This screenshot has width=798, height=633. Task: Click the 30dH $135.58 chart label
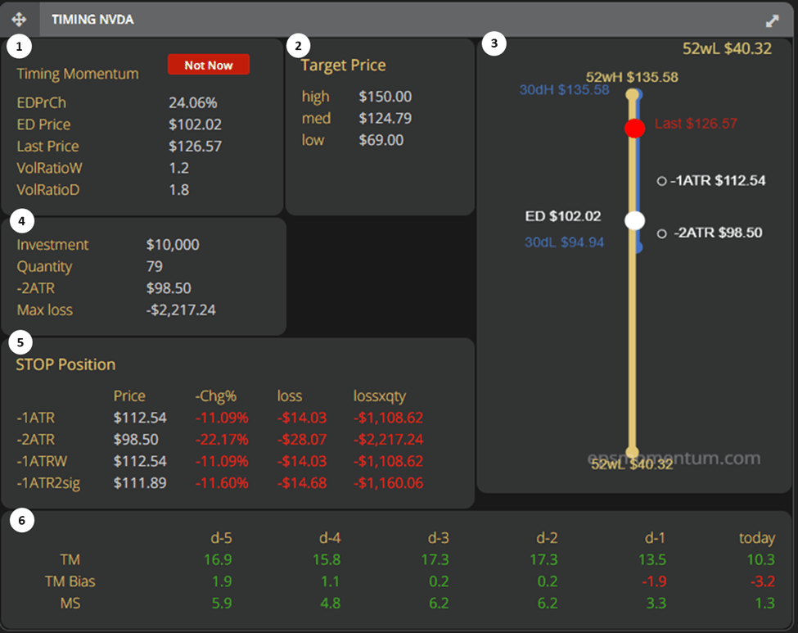tap(565, 90)
